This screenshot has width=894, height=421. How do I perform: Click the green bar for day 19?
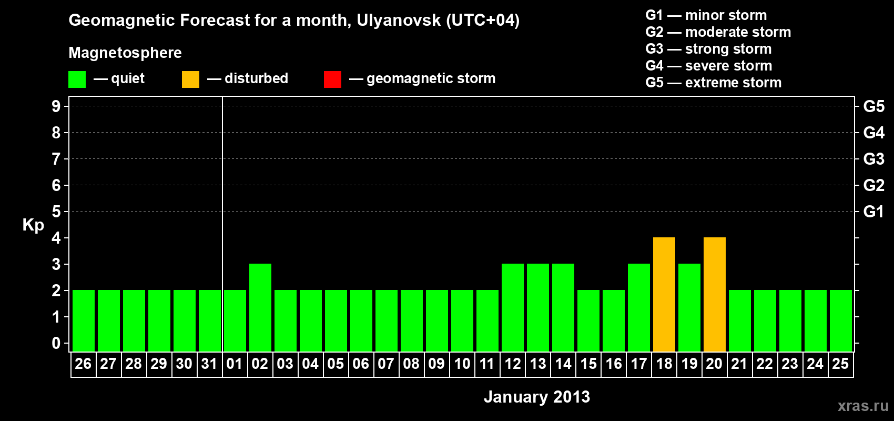click(689, 307)
